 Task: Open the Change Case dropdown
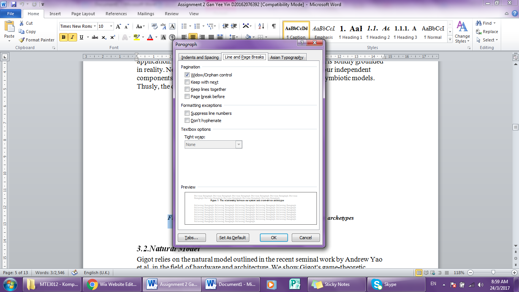(x=140, y=26)
